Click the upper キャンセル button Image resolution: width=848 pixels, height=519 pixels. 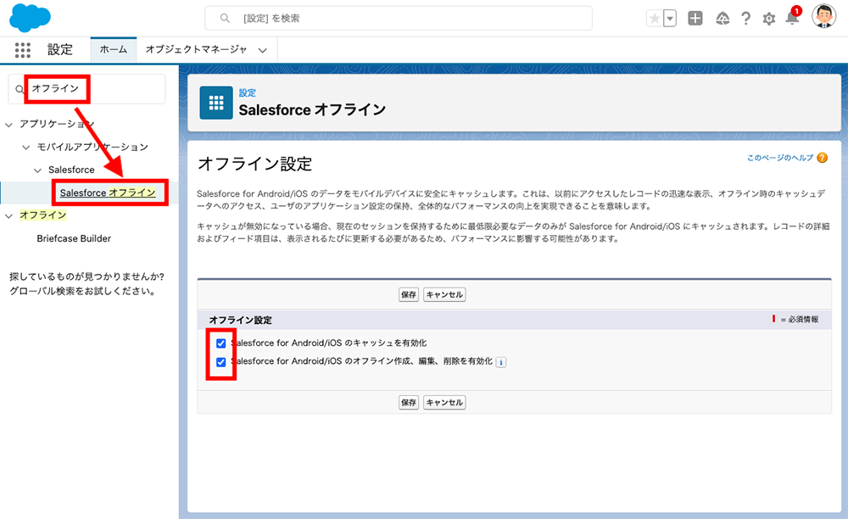(x=444, y=294)
